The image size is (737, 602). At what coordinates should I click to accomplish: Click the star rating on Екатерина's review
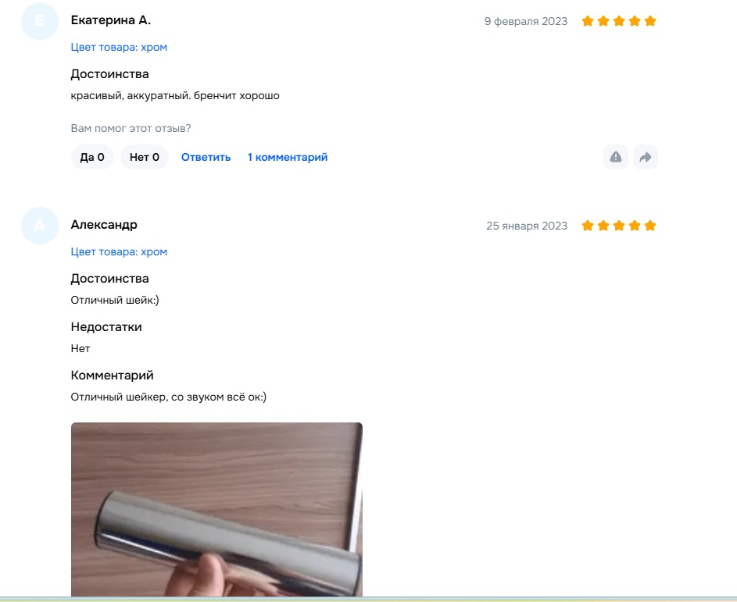click(618, 21)
